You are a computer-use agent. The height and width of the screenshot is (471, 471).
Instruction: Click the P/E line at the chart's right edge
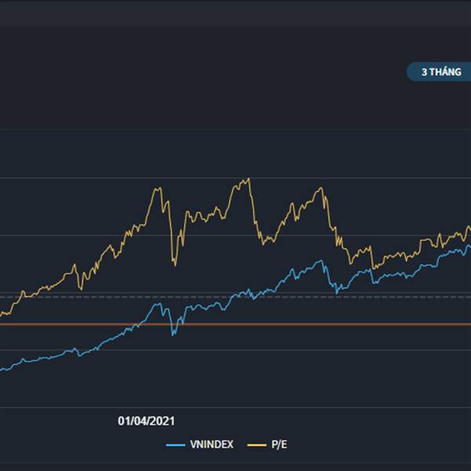(x=468, y=228)
